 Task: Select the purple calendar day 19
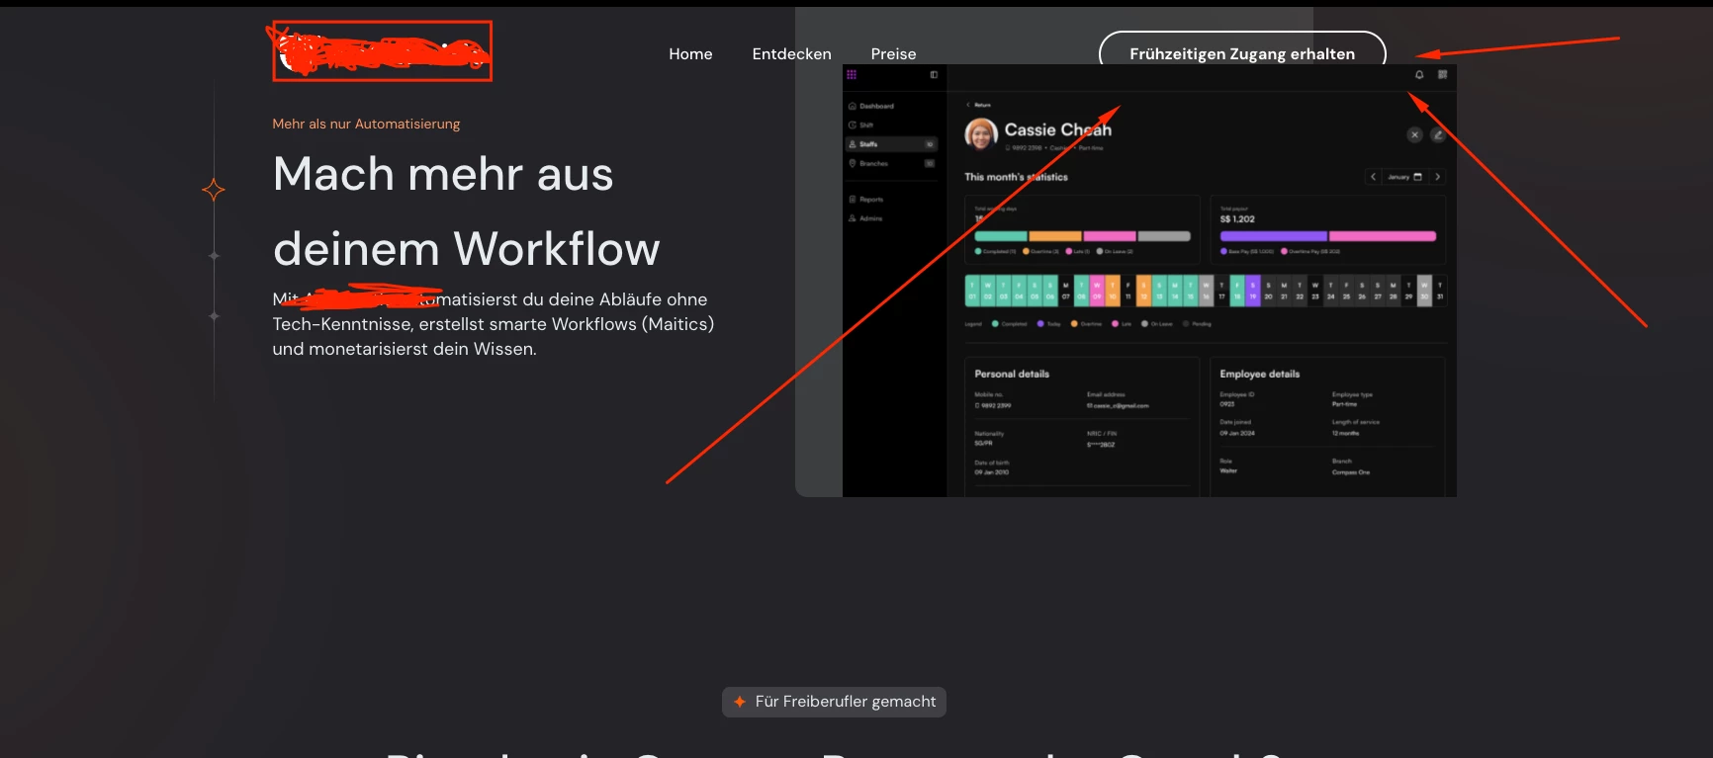(x=1253, y=291)
